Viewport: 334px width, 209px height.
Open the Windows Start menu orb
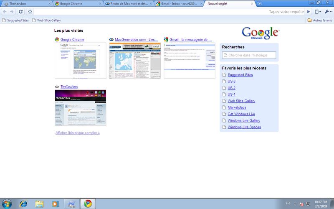6,204
